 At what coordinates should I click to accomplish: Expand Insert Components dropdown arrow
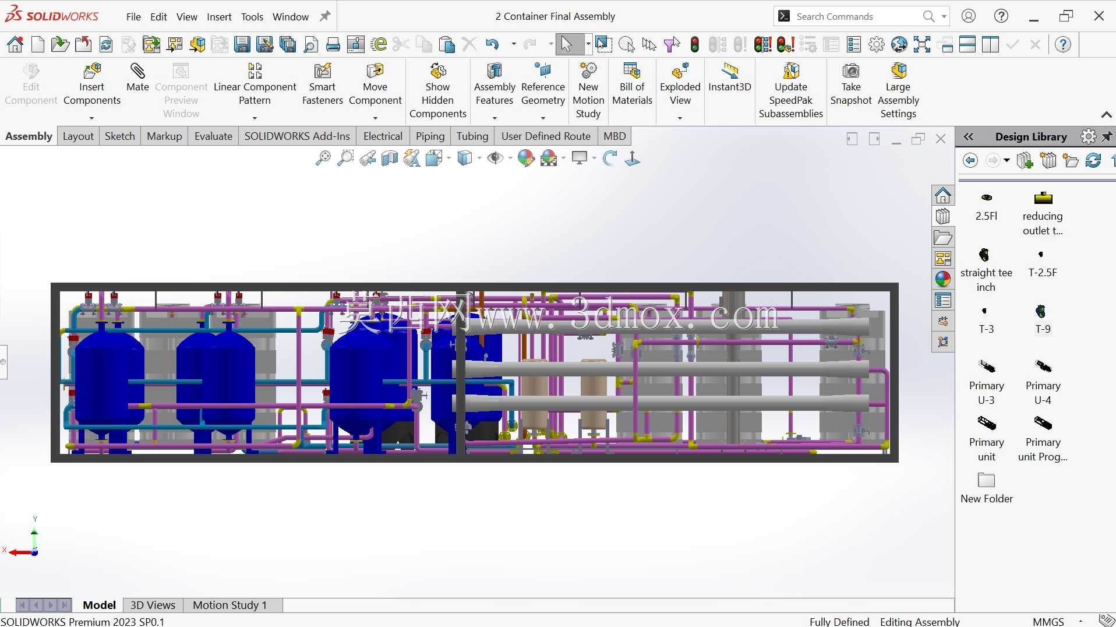pos(91,118)
